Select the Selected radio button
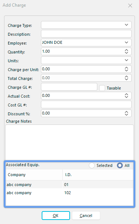Viewport: 139px width, 224px height. point(92,165)
